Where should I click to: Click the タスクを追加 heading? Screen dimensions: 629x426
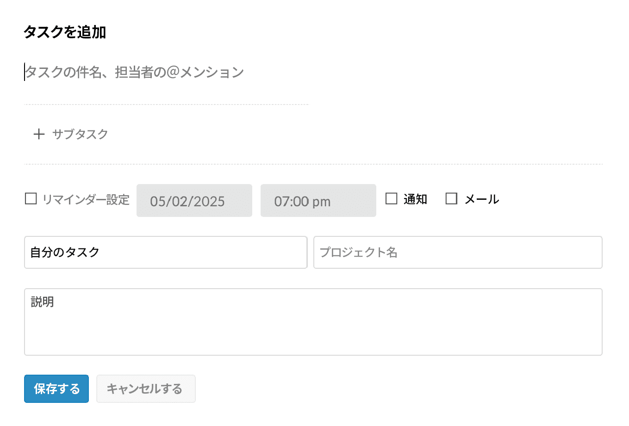coord(65,32)
